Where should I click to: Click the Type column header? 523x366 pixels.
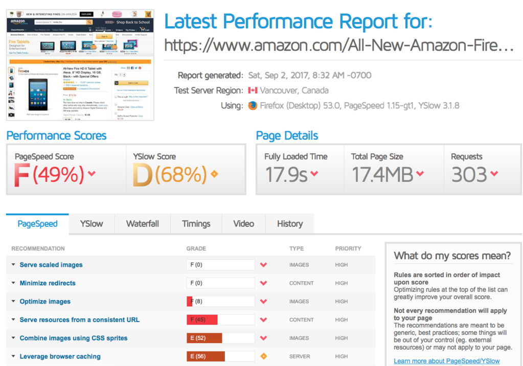(x=297, y=248)
